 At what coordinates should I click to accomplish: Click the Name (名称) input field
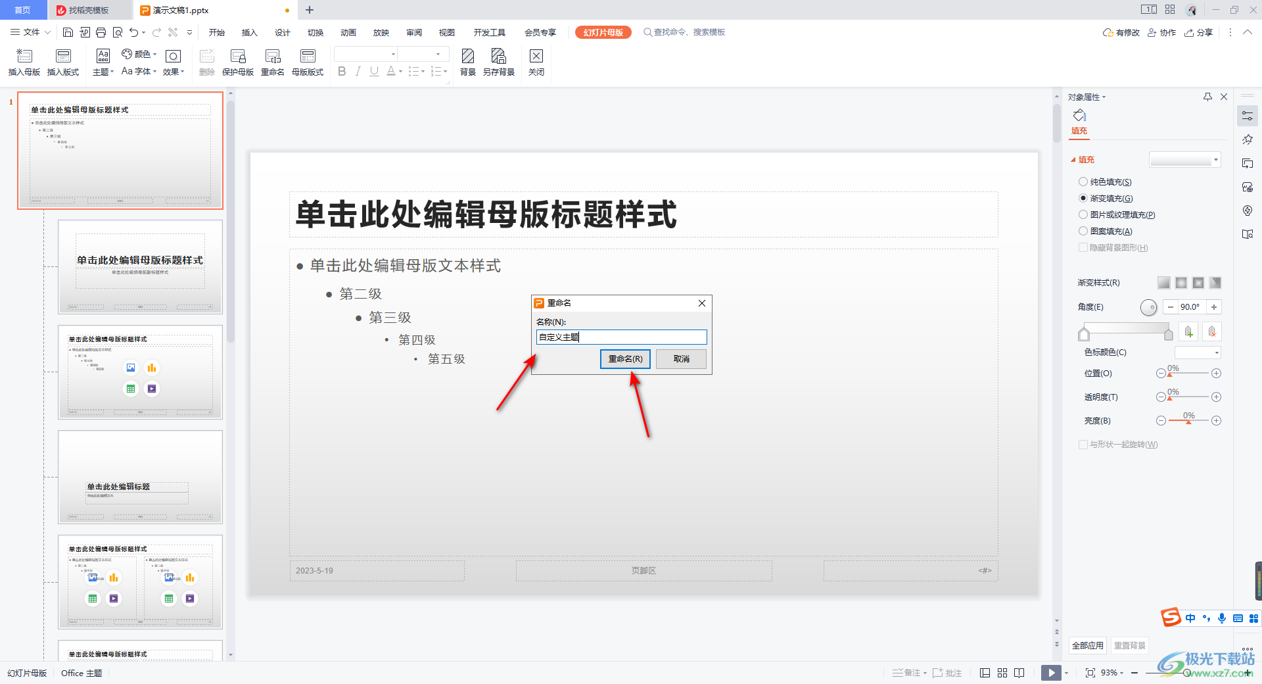[622, 337]
